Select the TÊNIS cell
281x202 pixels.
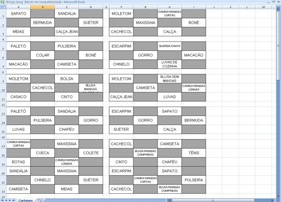pyautogui.click(x=194, y=153)
